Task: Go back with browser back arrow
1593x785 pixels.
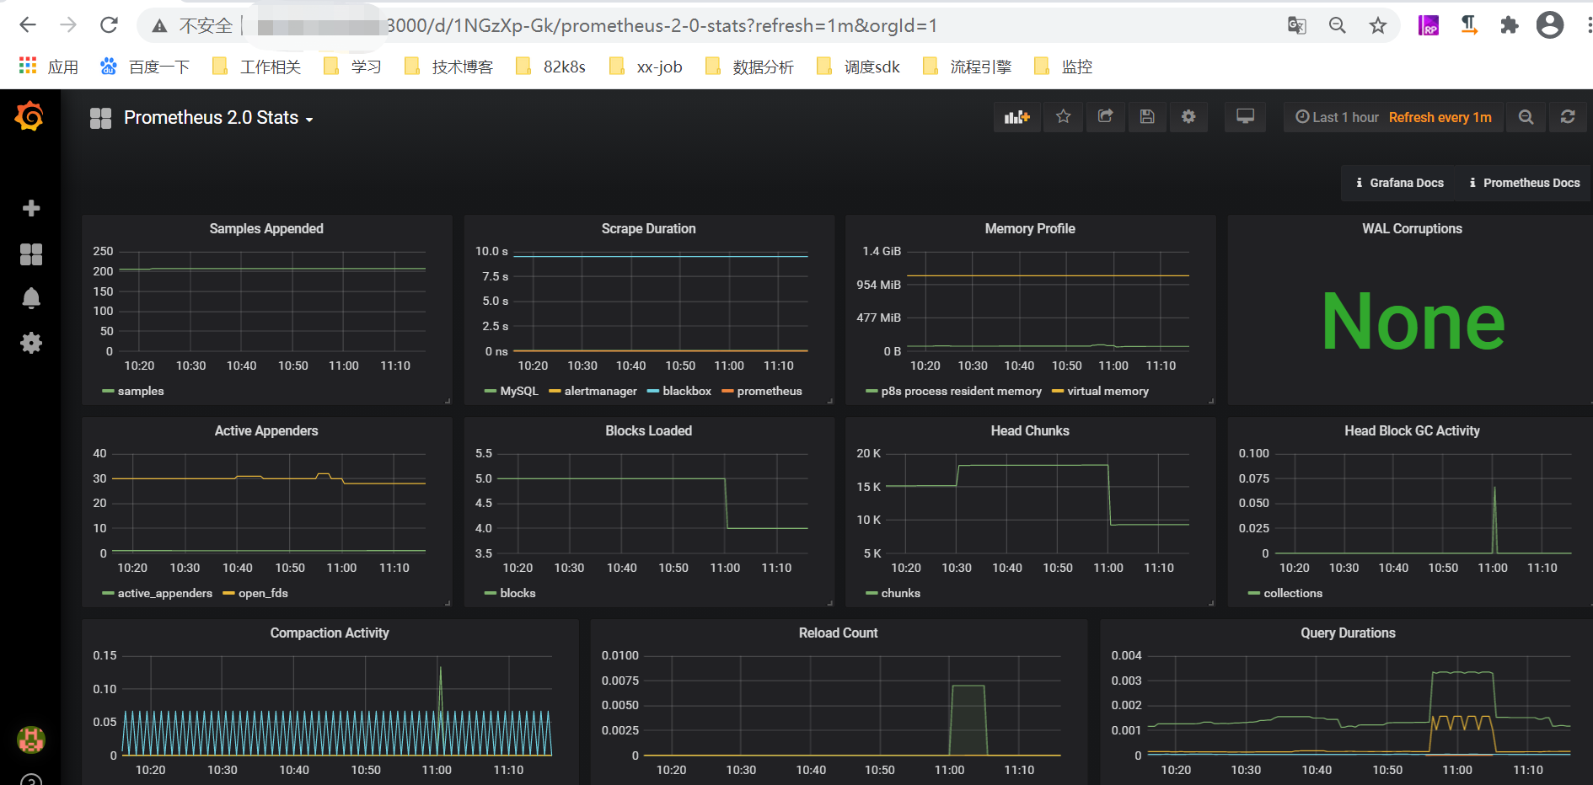Action: tap(28, 25)
